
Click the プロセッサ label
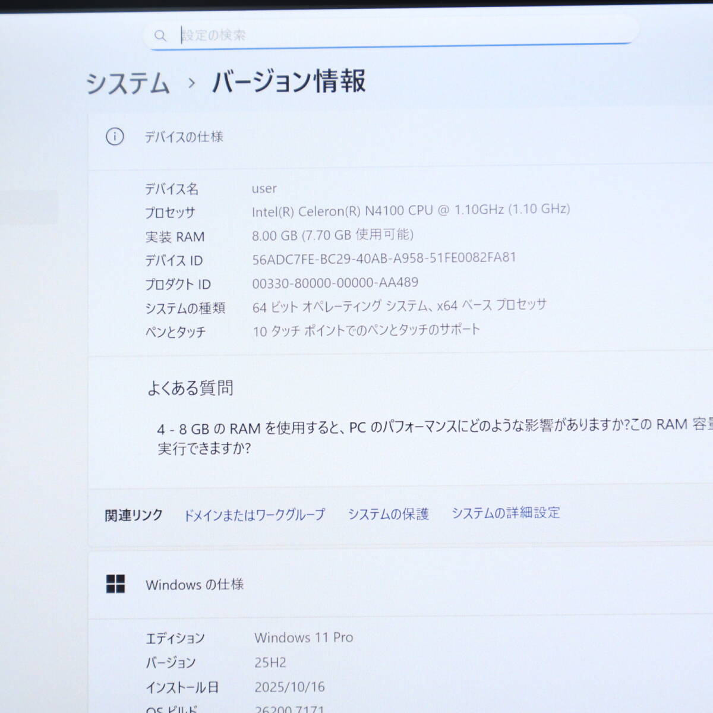coord(170,213)
